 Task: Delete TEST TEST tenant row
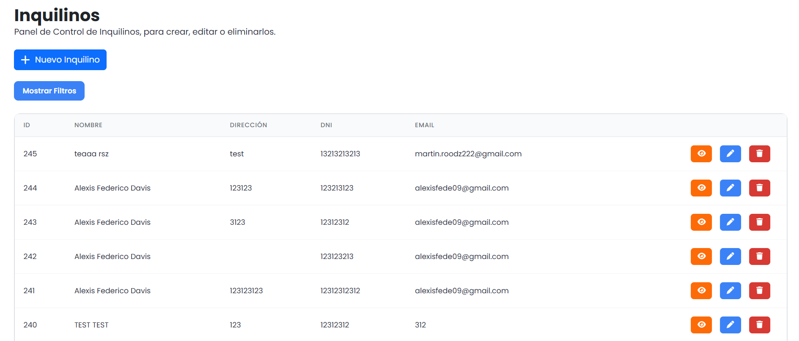point(759,325)
